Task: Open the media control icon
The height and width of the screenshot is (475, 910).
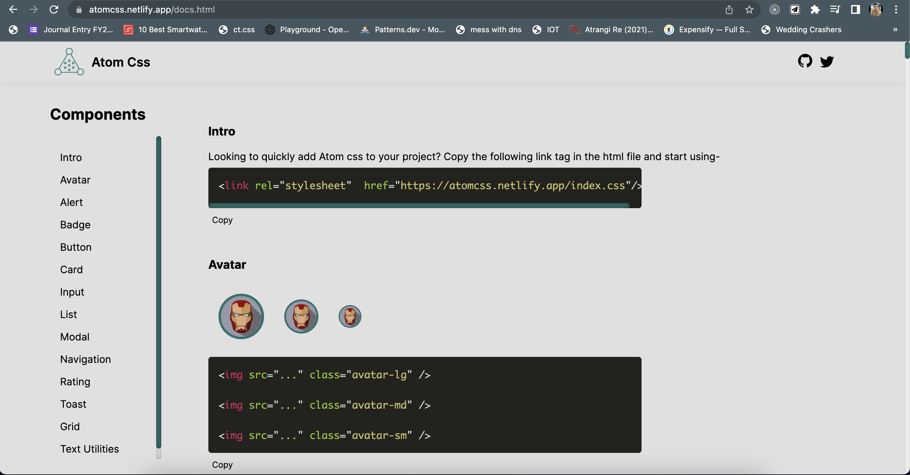Action: pyautogui.click(x=835, y=9)
